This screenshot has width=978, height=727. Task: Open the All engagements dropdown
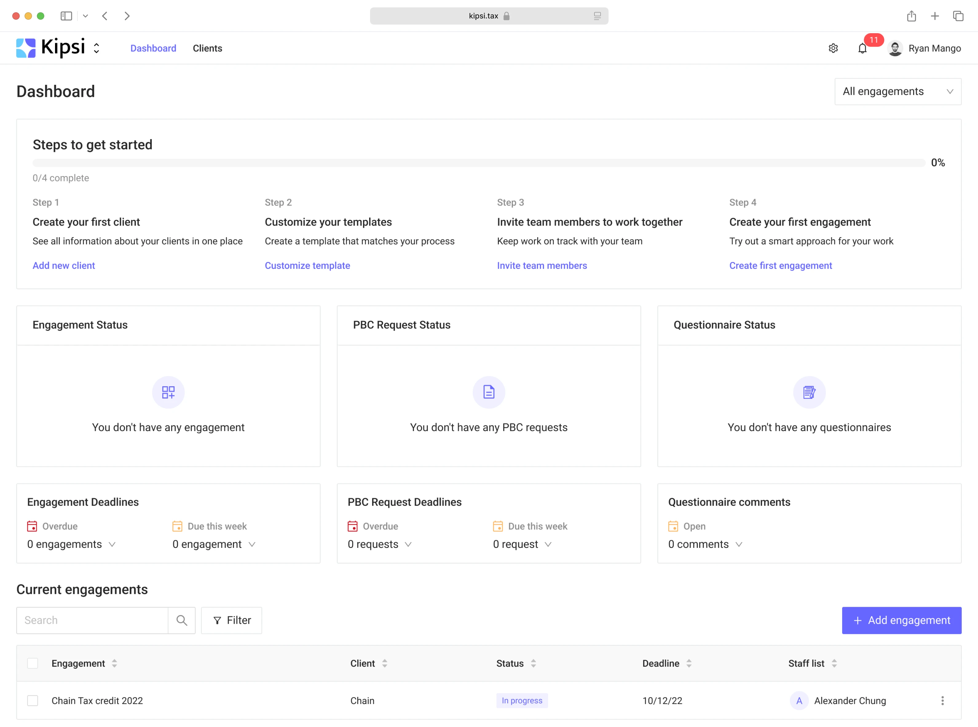point(897,92)
